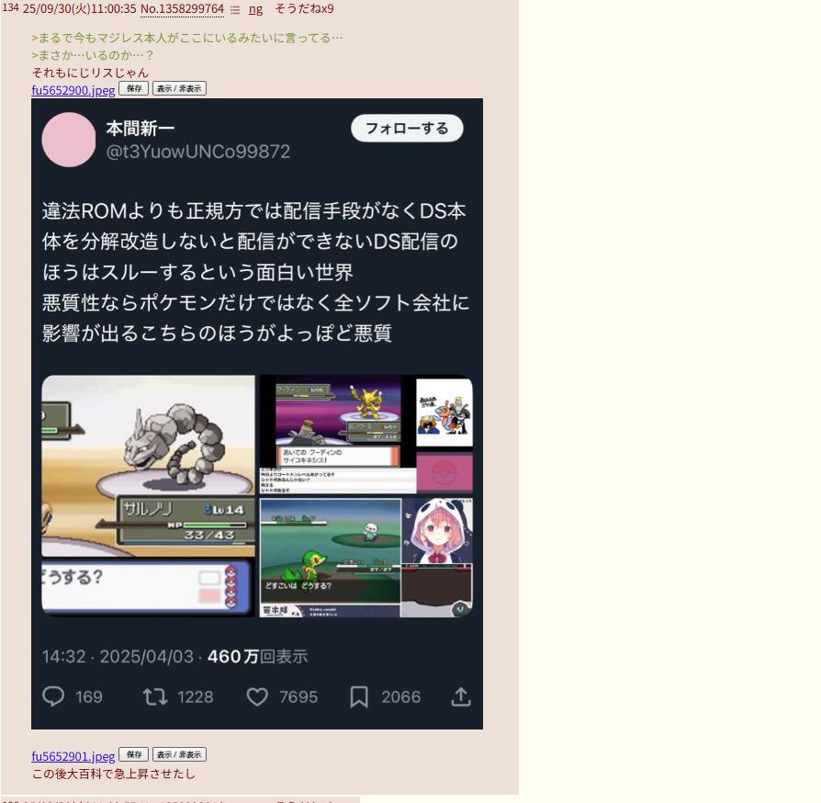This screenshot has width=821, height=803.
Task: Open the Onix battle screenshot thumbnail
Action: coord(148,495)
